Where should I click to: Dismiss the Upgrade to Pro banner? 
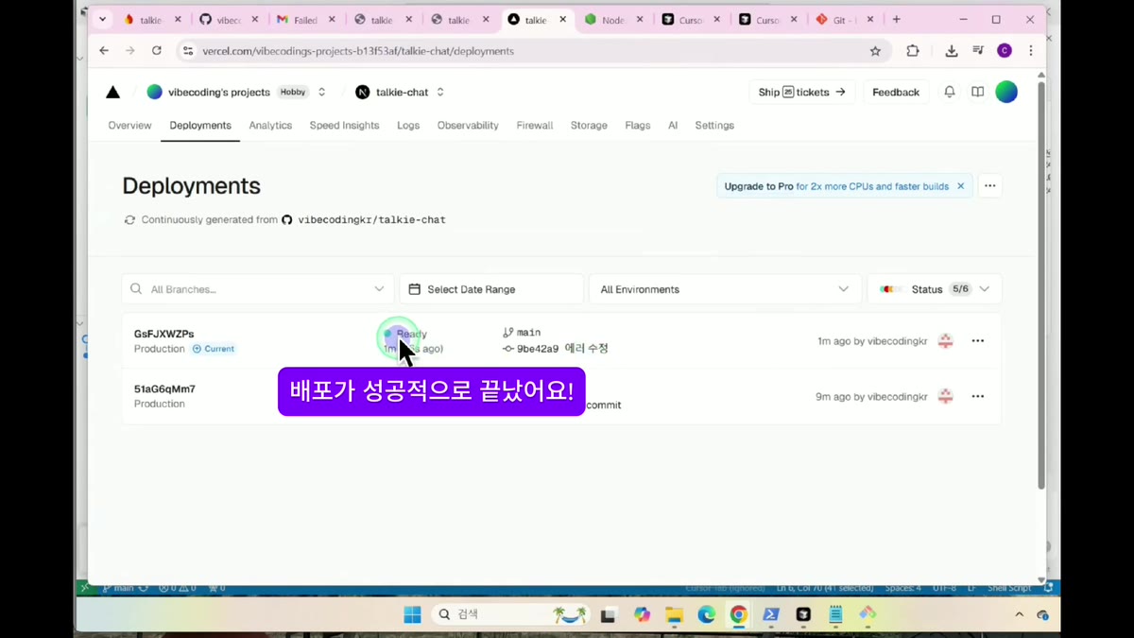point(961,186)
